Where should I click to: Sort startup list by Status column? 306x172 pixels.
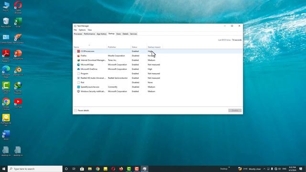(x=139, y=47)
